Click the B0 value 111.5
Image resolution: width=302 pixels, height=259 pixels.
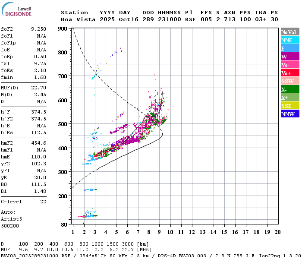(38, 184)
